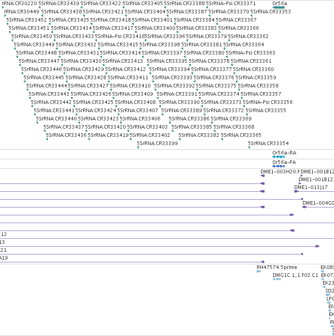Select 5SrRNA:CR33437 label

click(x=64, y=127)
